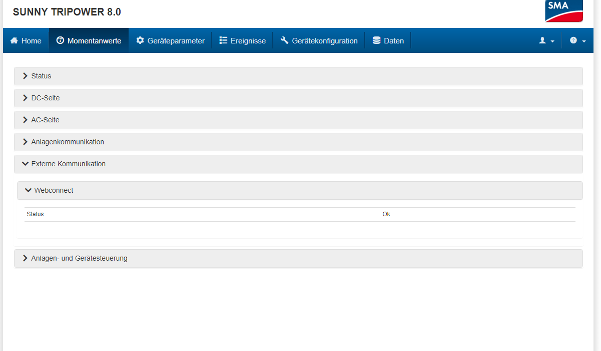Open the user account menu icon
The width and height of the screenshot is (601, 351).
(542, 40)
